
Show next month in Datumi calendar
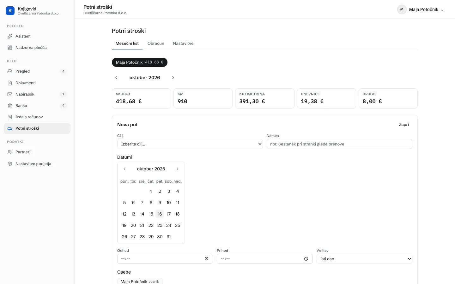point(178,169)
